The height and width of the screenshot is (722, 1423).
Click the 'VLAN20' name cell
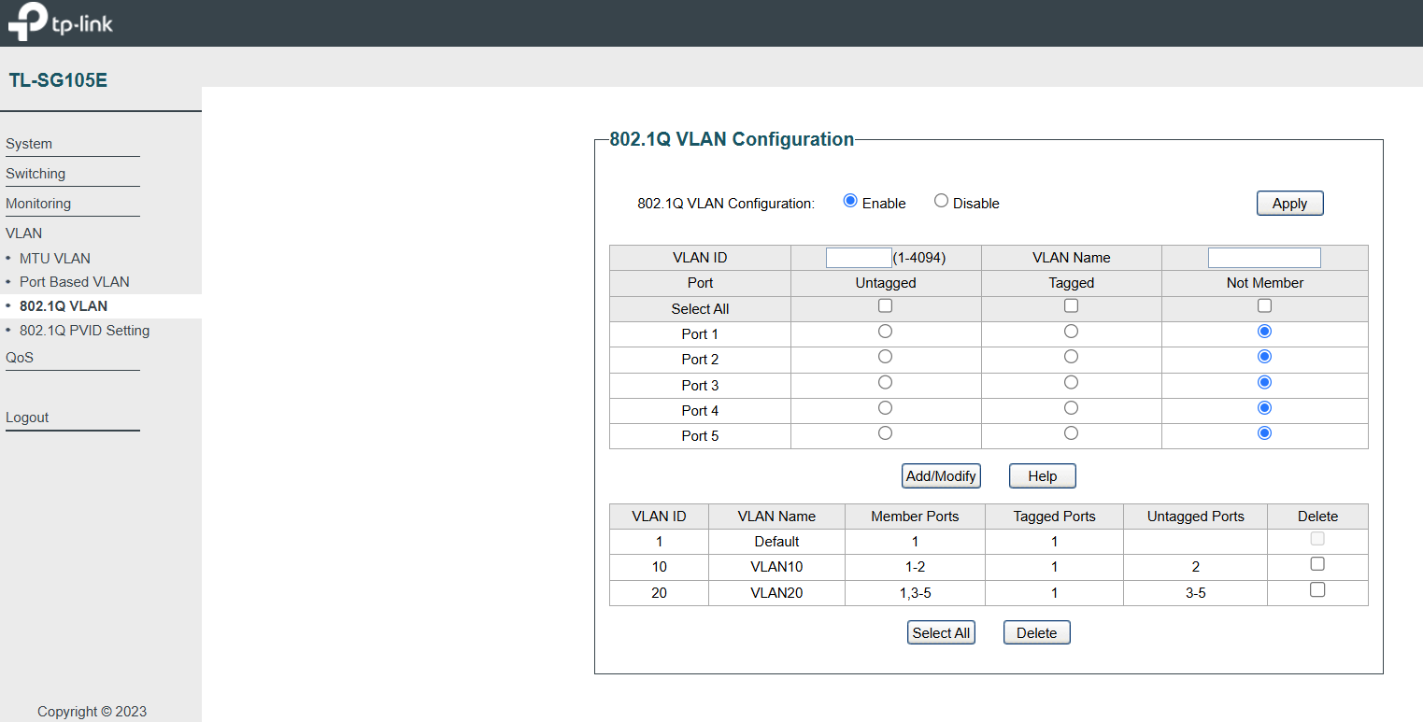(x=777, y=592)
